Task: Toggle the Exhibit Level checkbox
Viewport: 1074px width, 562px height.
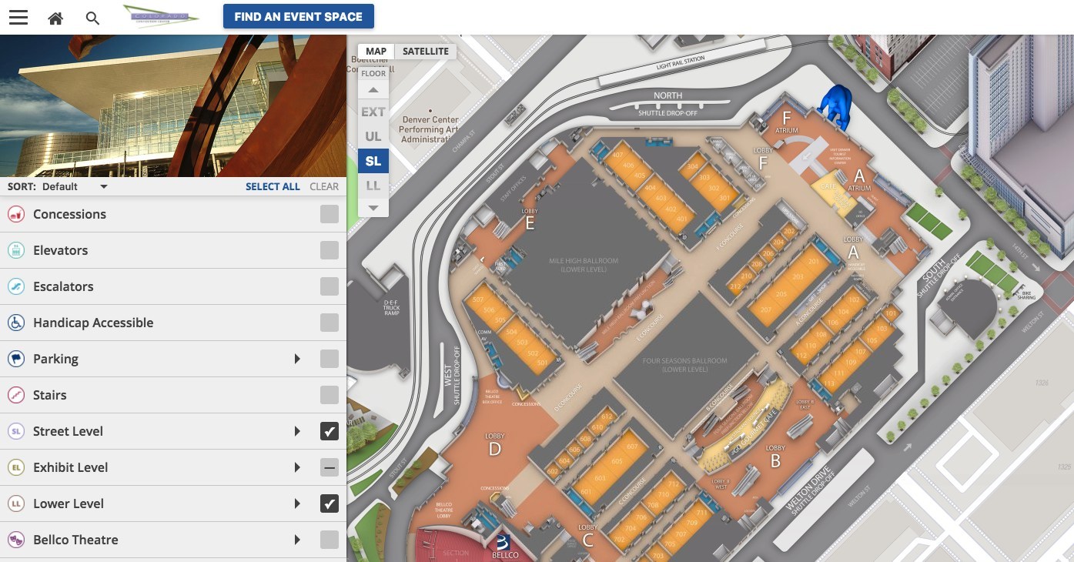Action: point(330,467)
